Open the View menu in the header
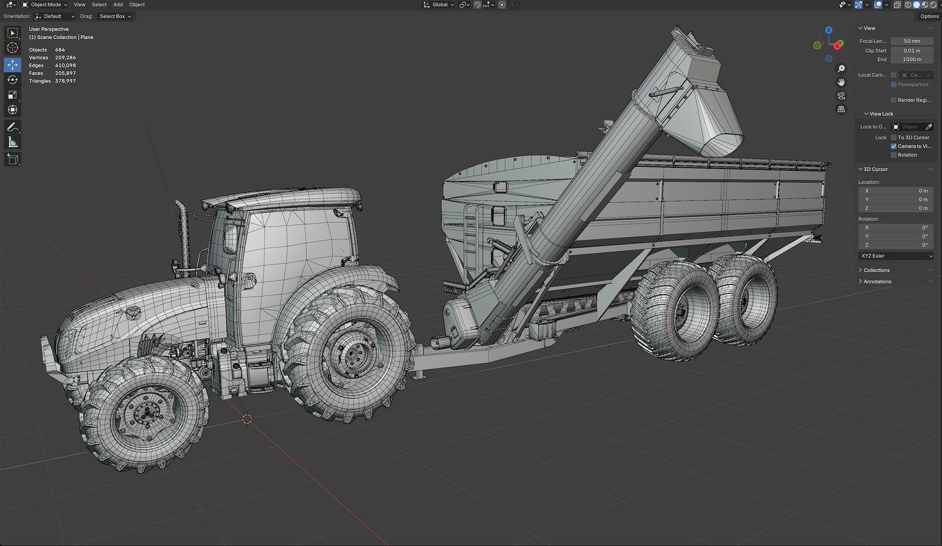The height and width of the screenshot is (546, 942). click(x=80, y=4)
